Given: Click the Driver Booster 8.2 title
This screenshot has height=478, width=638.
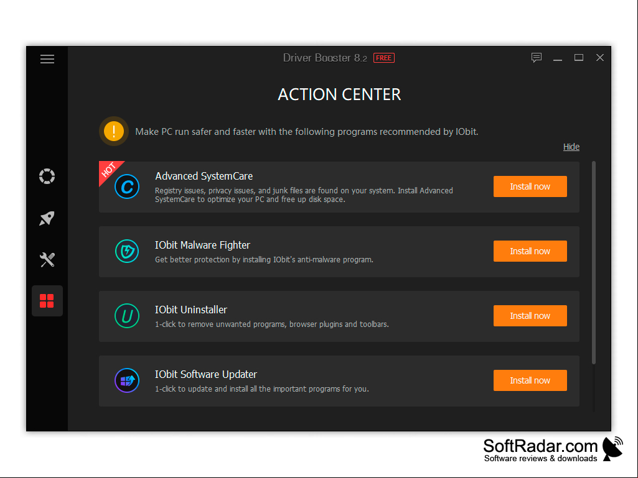Looking at the screenshot, I should click(x=325, y=58).
